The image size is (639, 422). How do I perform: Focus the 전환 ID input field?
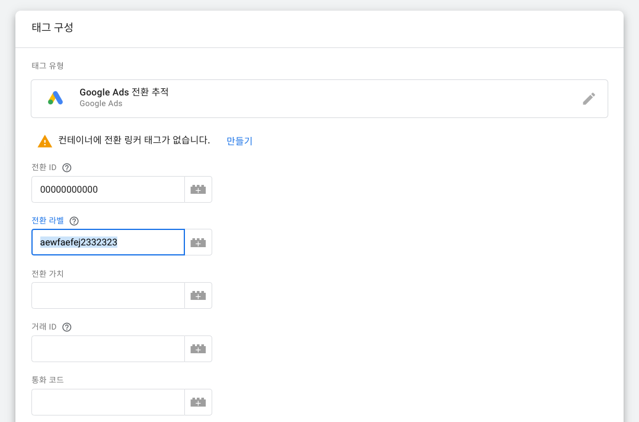(108, 190)
